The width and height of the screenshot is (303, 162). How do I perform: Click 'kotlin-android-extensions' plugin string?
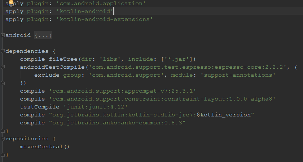[104, 20]
